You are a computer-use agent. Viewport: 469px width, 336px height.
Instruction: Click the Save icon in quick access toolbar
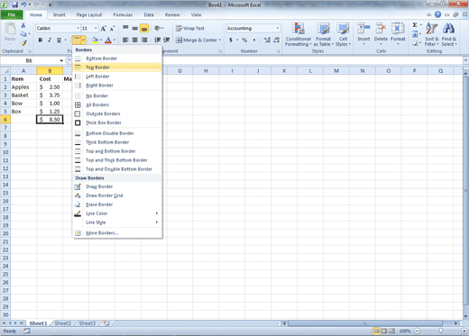pos(14,5)
